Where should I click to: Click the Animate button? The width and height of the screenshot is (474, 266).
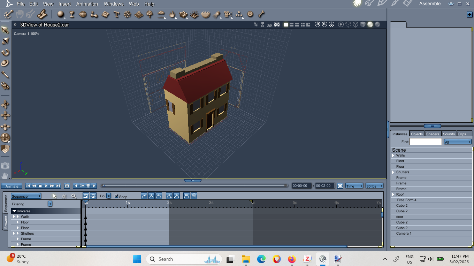pyautogui.click(x=12, y=186)
